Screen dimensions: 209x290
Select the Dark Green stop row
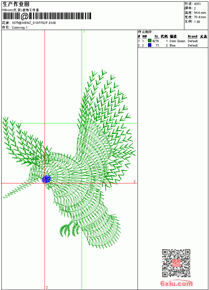pos(173,41)
